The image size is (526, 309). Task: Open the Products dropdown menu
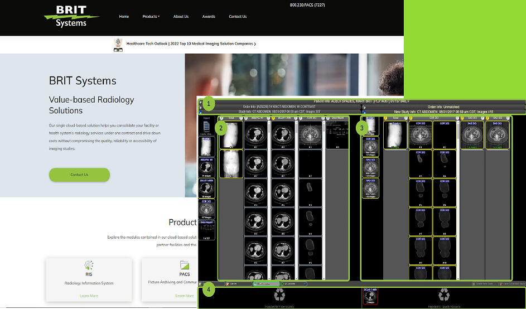pyautogui.click(x=151, y=17)
